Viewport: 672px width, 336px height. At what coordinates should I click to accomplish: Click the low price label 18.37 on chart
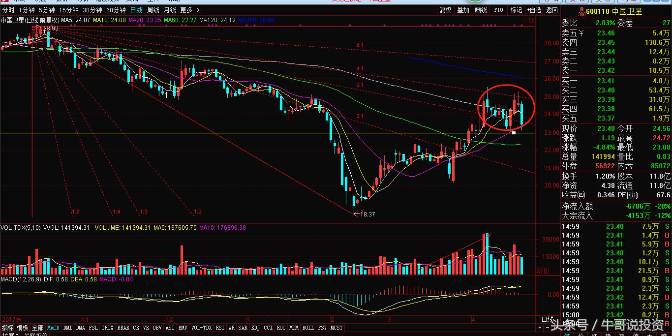368,214
